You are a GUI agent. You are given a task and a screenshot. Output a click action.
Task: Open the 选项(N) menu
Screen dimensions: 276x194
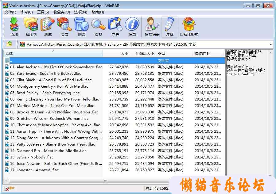(81, 12)
